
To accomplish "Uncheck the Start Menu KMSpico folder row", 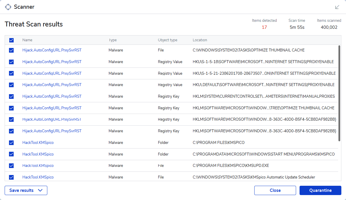I will tap(11, 154).
